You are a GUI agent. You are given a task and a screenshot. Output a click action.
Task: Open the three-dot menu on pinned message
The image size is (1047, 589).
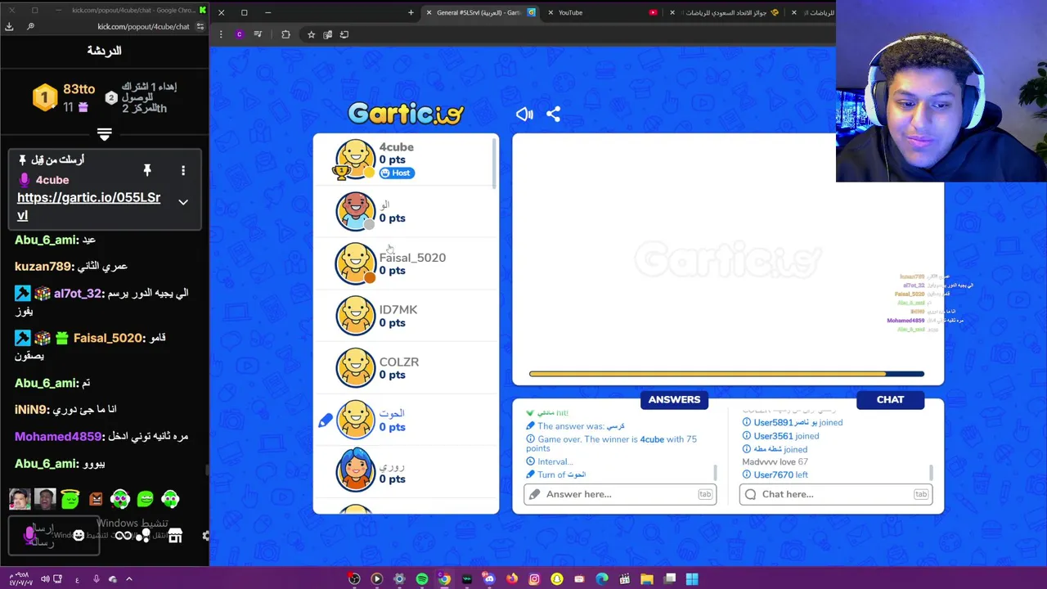[183, 170]
